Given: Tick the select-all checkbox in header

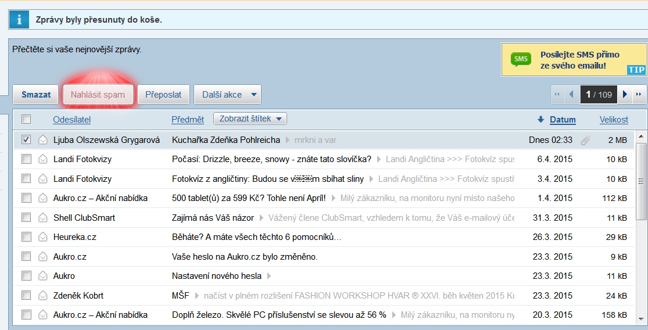Looking at the screenshot, I should coord(26,119).
